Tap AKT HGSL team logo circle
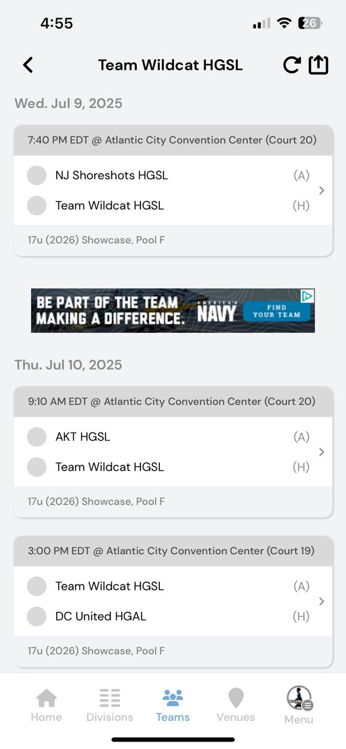The width and height of the screenshot is (346, 749). coord(37,437)
